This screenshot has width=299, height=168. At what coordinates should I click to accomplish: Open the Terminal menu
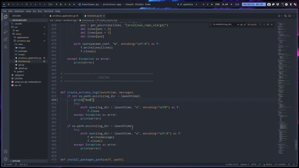point(49,11)
